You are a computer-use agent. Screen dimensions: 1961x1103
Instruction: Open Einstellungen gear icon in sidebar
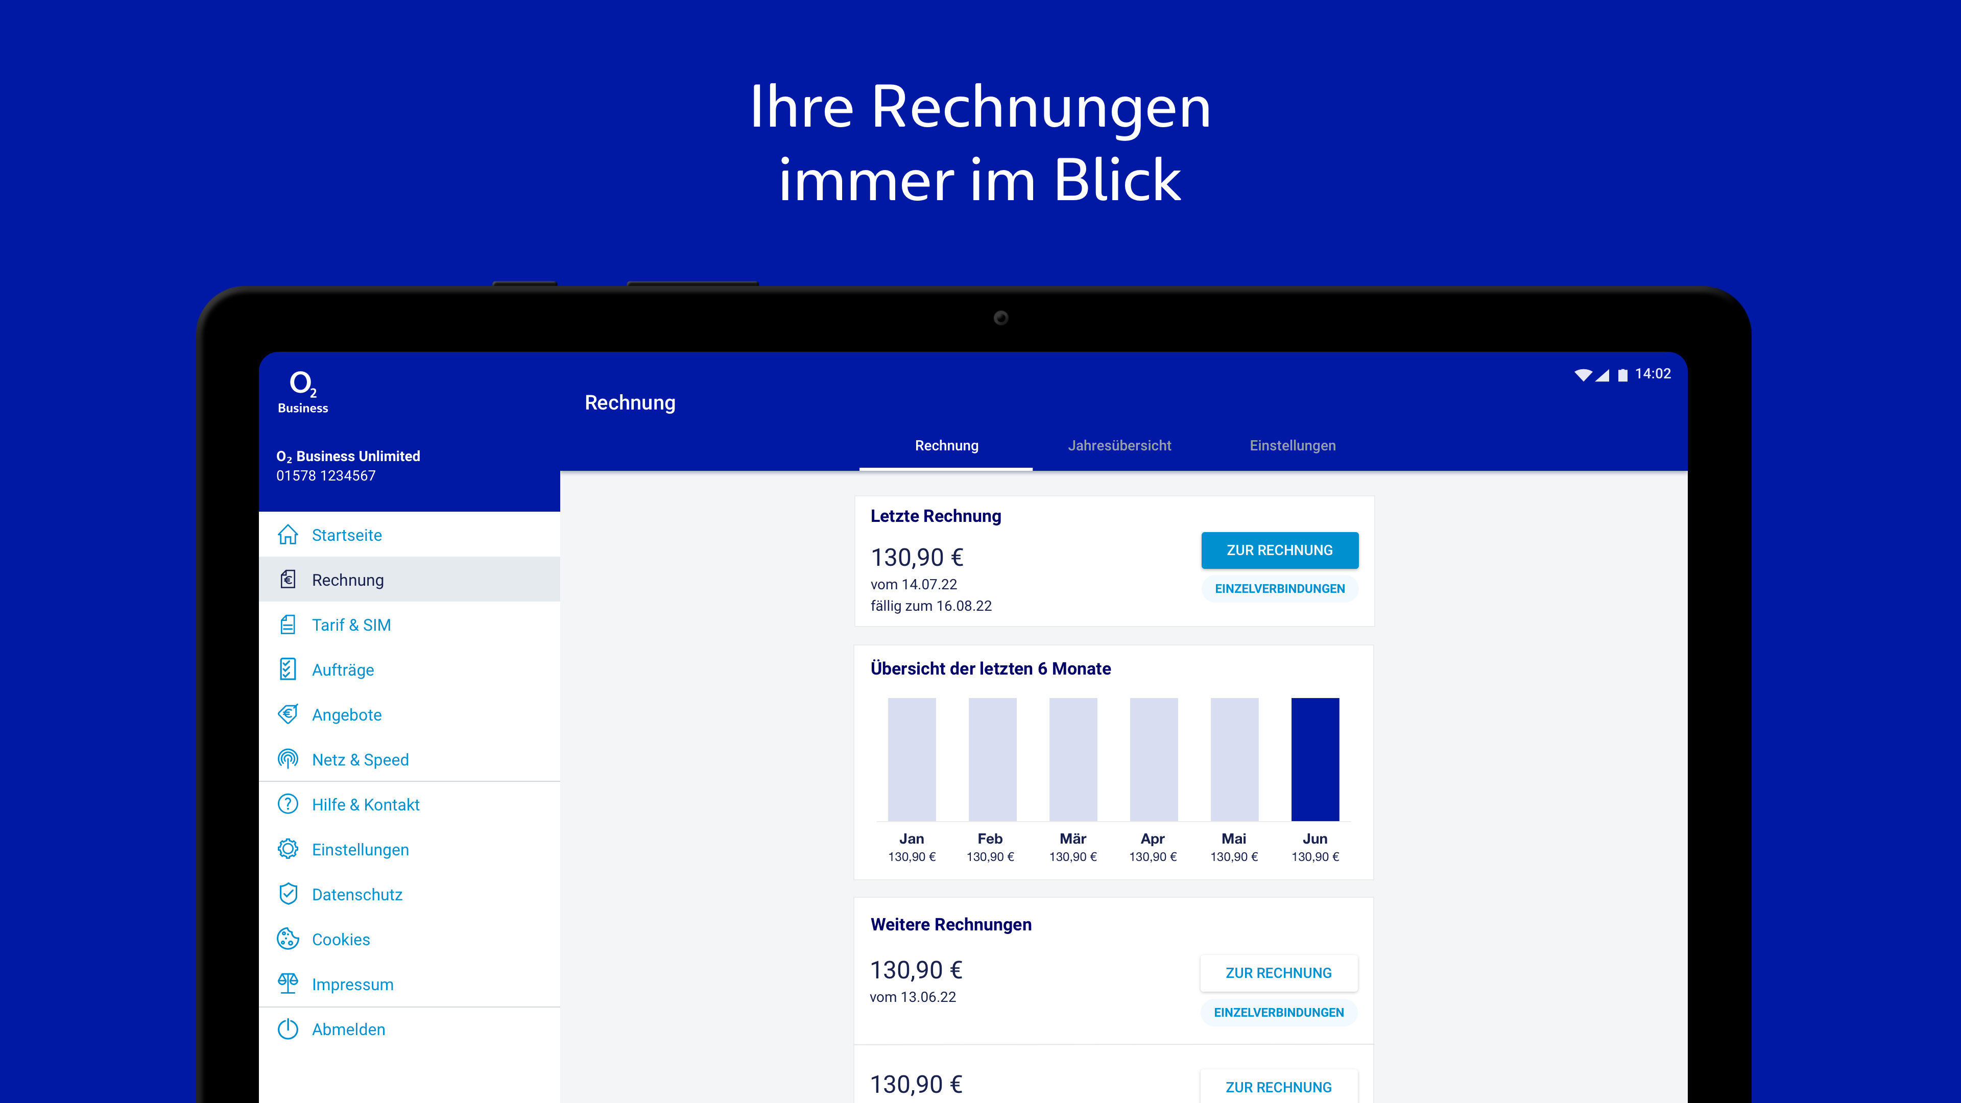(x=288, y=850)
